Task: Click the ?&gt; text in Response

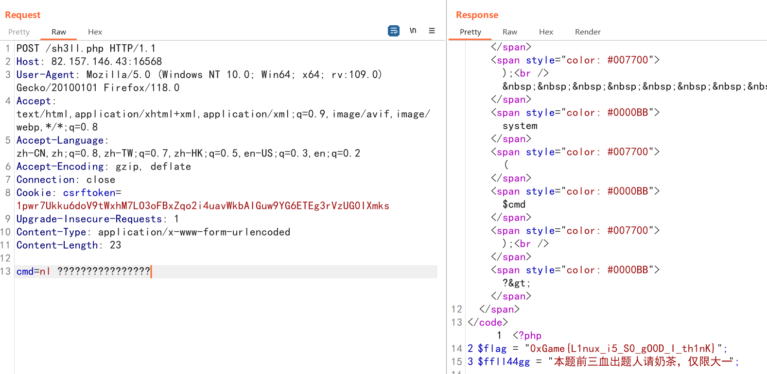Action: [x=516, y=283]
